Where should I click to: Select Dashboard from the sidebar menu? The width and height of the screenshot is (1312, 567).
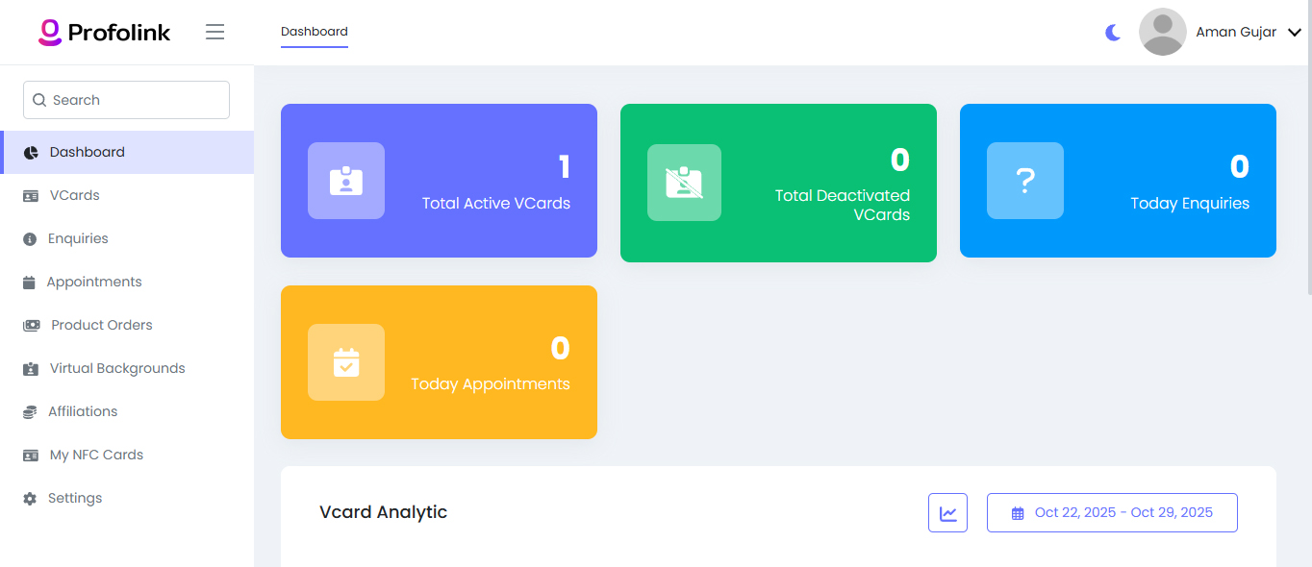(x=88, y=152)
